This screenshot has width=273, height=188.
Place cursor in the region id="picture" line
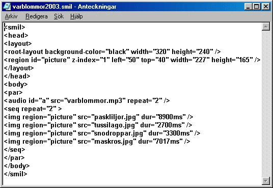click(132, 60)
